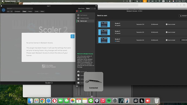Screen dimensions: 187x105
Task: Open Logic Pro from the Dock
Action: tap(97, 101)
